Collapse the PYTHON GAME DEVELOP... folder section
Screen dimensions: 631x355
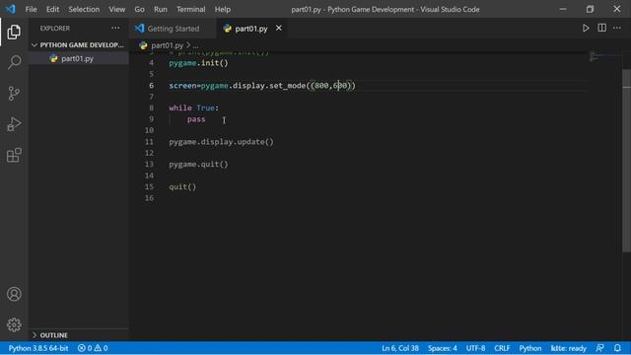coord(78,45)
